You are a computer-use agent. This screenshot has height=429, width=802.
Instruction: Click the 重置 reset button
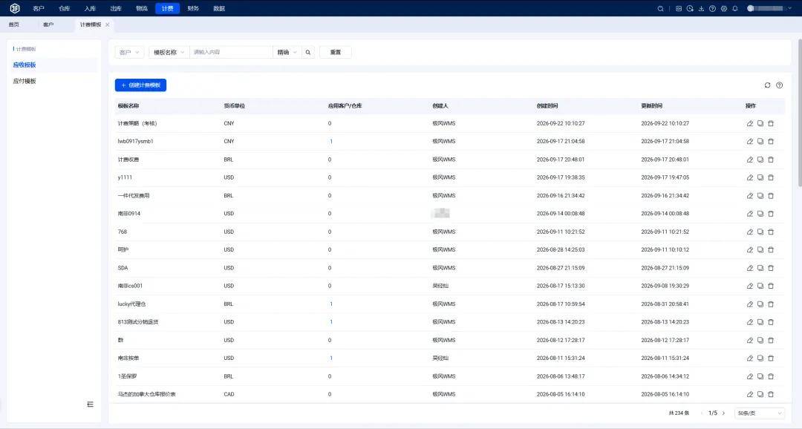[x=336, y=52]
